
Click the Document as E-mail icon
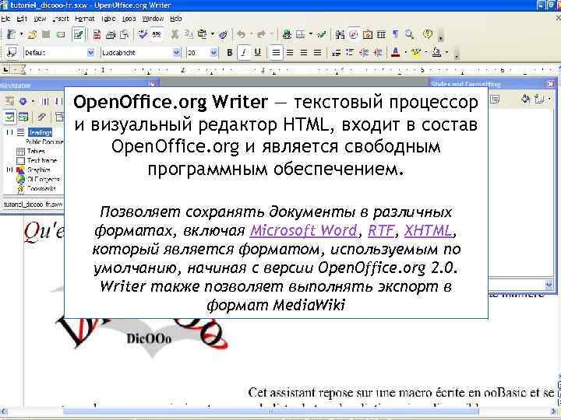point(61,35)
